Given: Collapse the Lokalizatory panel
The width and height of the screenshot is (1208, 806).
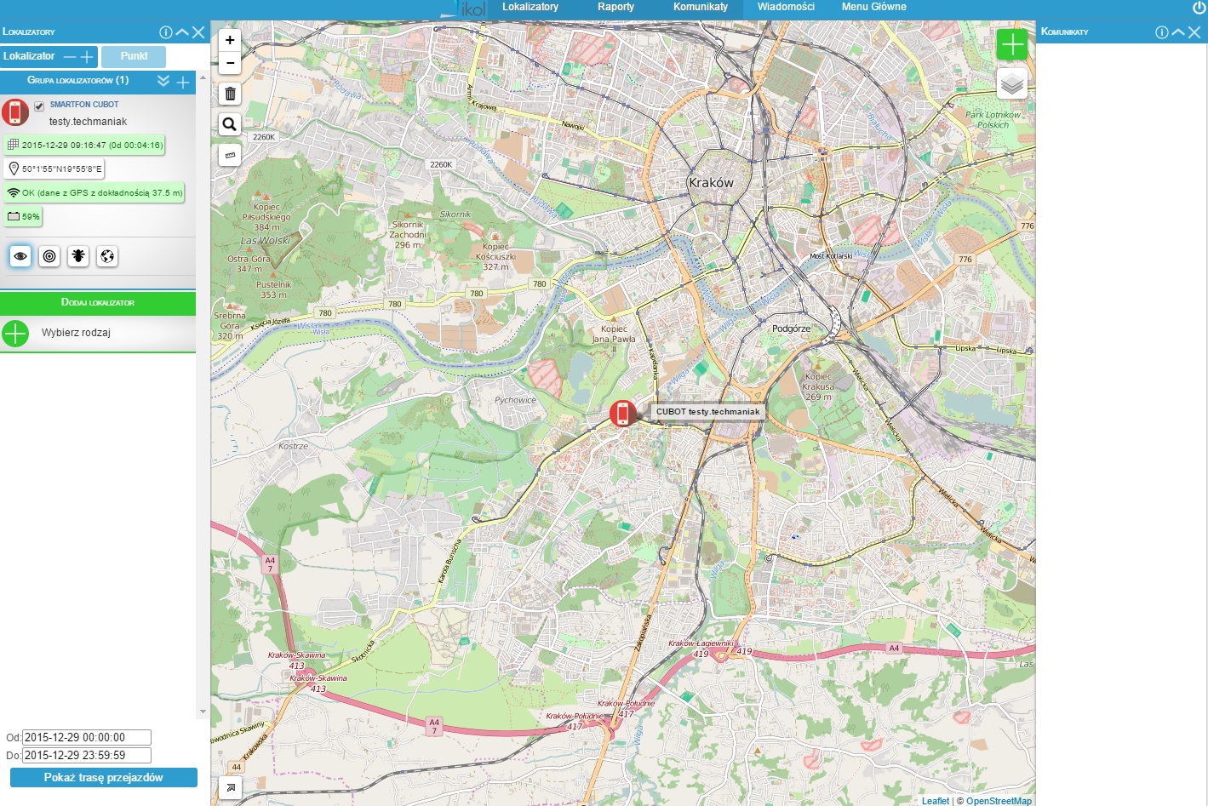Looking at the screenshot, I should (x=182, y=32).
